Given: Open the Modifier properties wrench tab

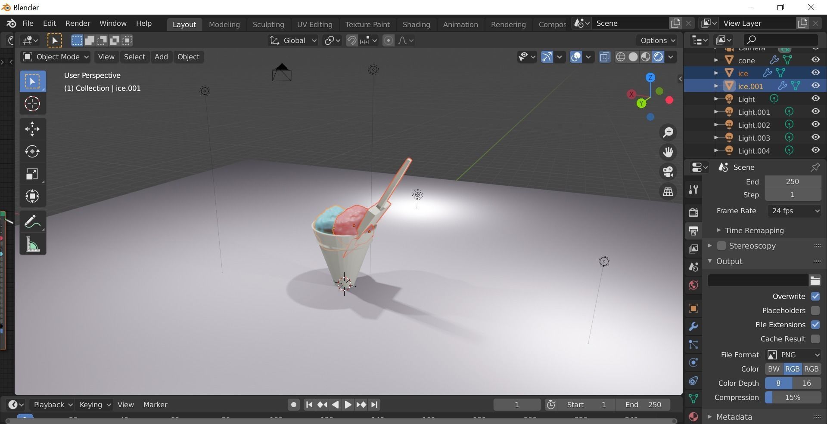Looking at the screenshot, I should (693, 326).
